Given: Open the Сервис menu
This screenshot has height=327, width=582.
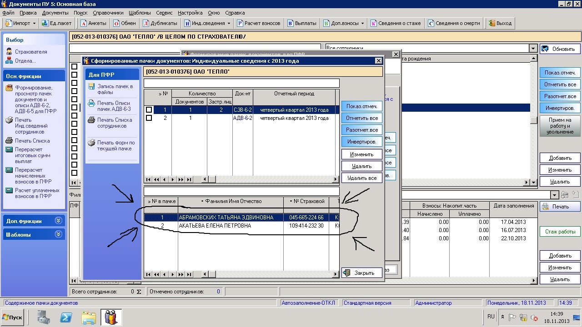Looking at the screenshot, I should coord(164,13).
